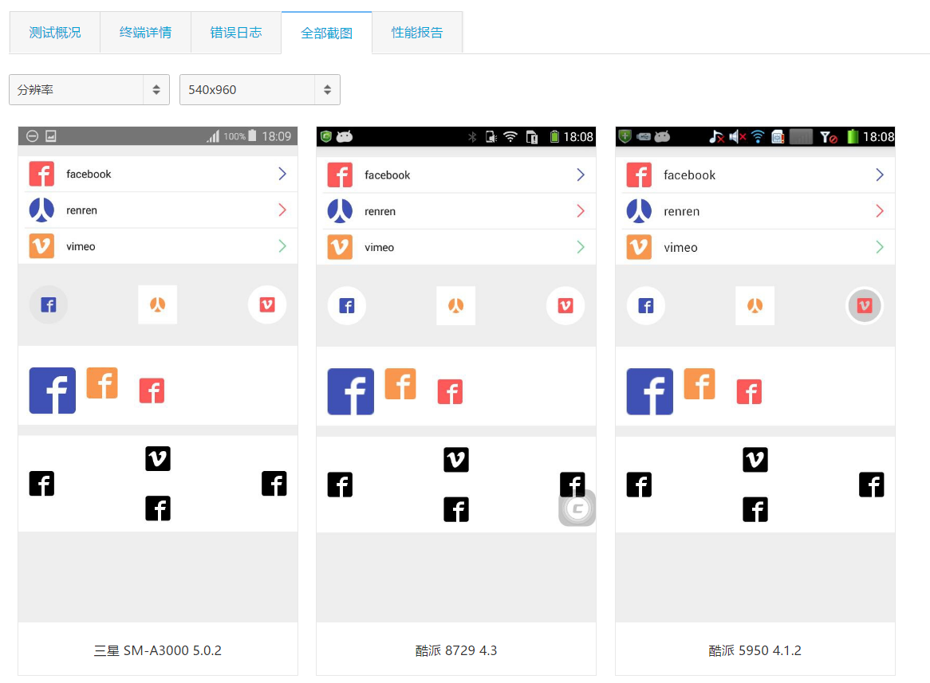Click 'renren' label in Coolpad 5950 screenshot
Viewport: 930px width, 683px height.
click(x=681, y=211)
